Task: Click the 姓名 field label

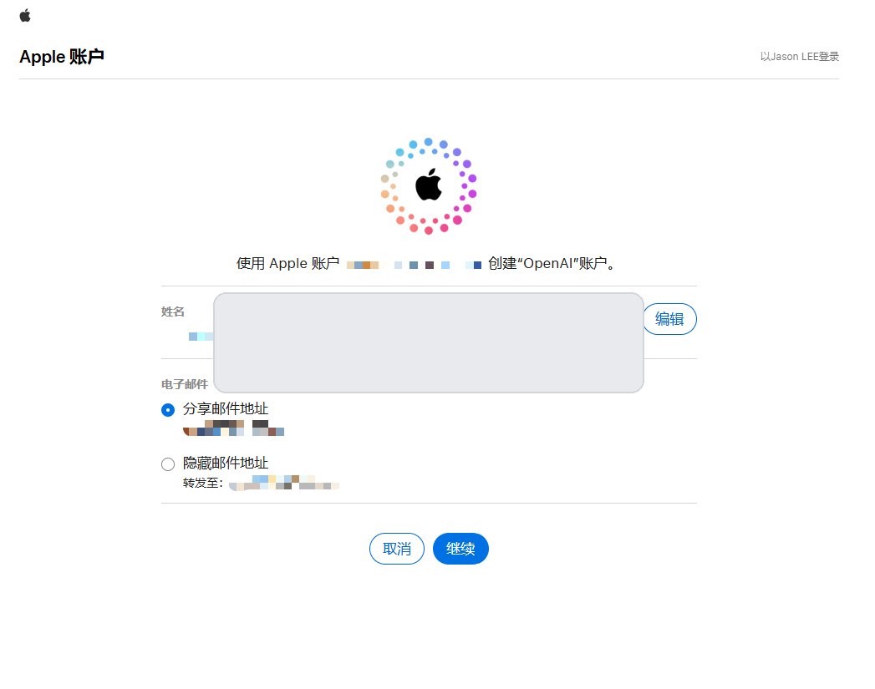Action: pyautogui.click(x=172, y=312)
